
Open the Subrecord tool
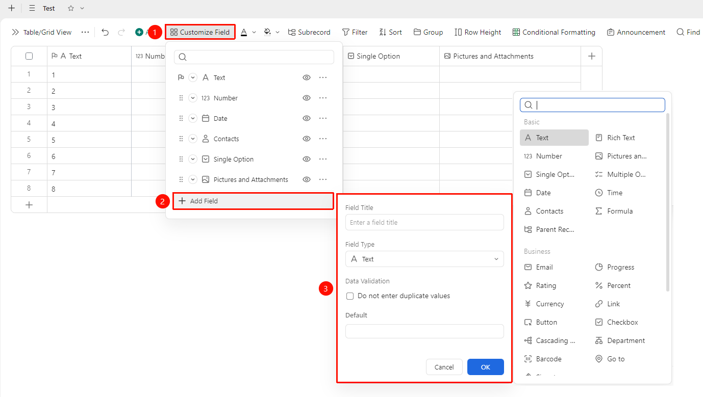[x=309, y=32]
